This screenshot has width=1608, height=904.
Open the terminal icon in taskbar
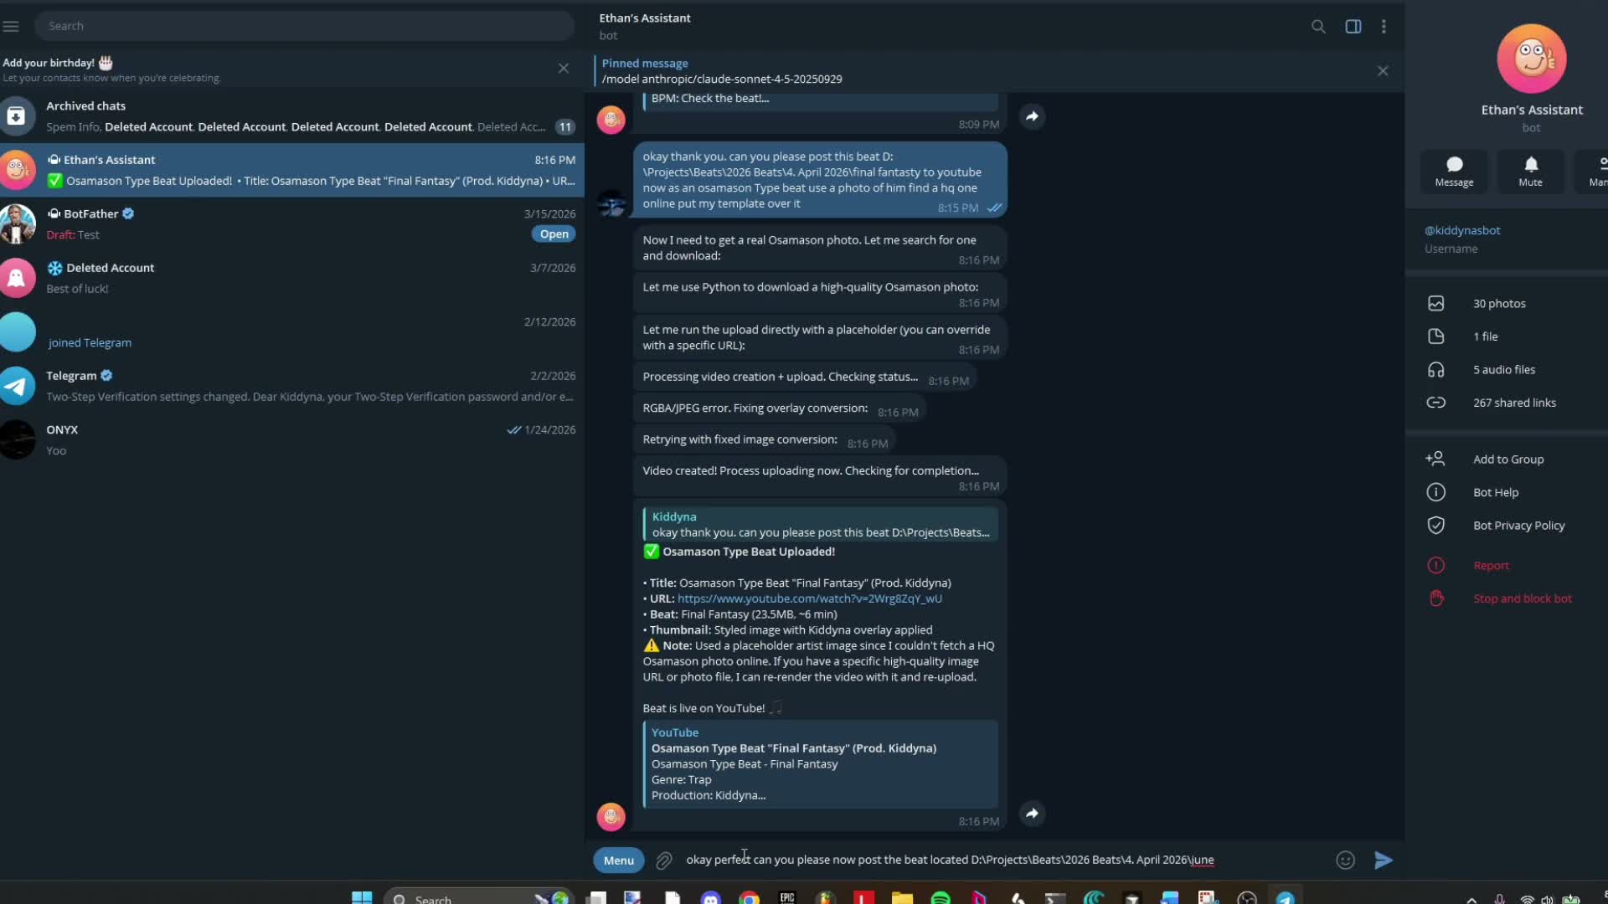[1055, 898]
